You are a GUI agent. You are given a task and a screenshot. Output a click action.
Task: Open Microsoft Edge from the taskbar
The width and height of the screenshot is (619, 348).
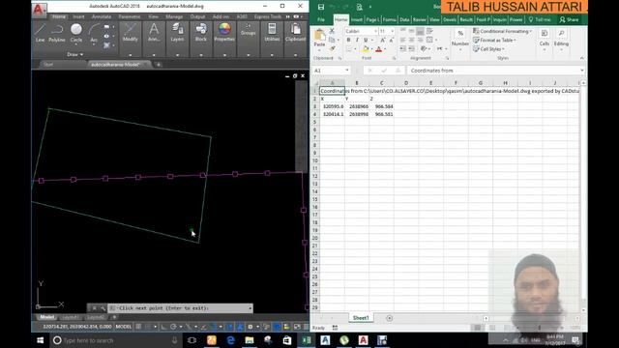[x=230, y=340]
